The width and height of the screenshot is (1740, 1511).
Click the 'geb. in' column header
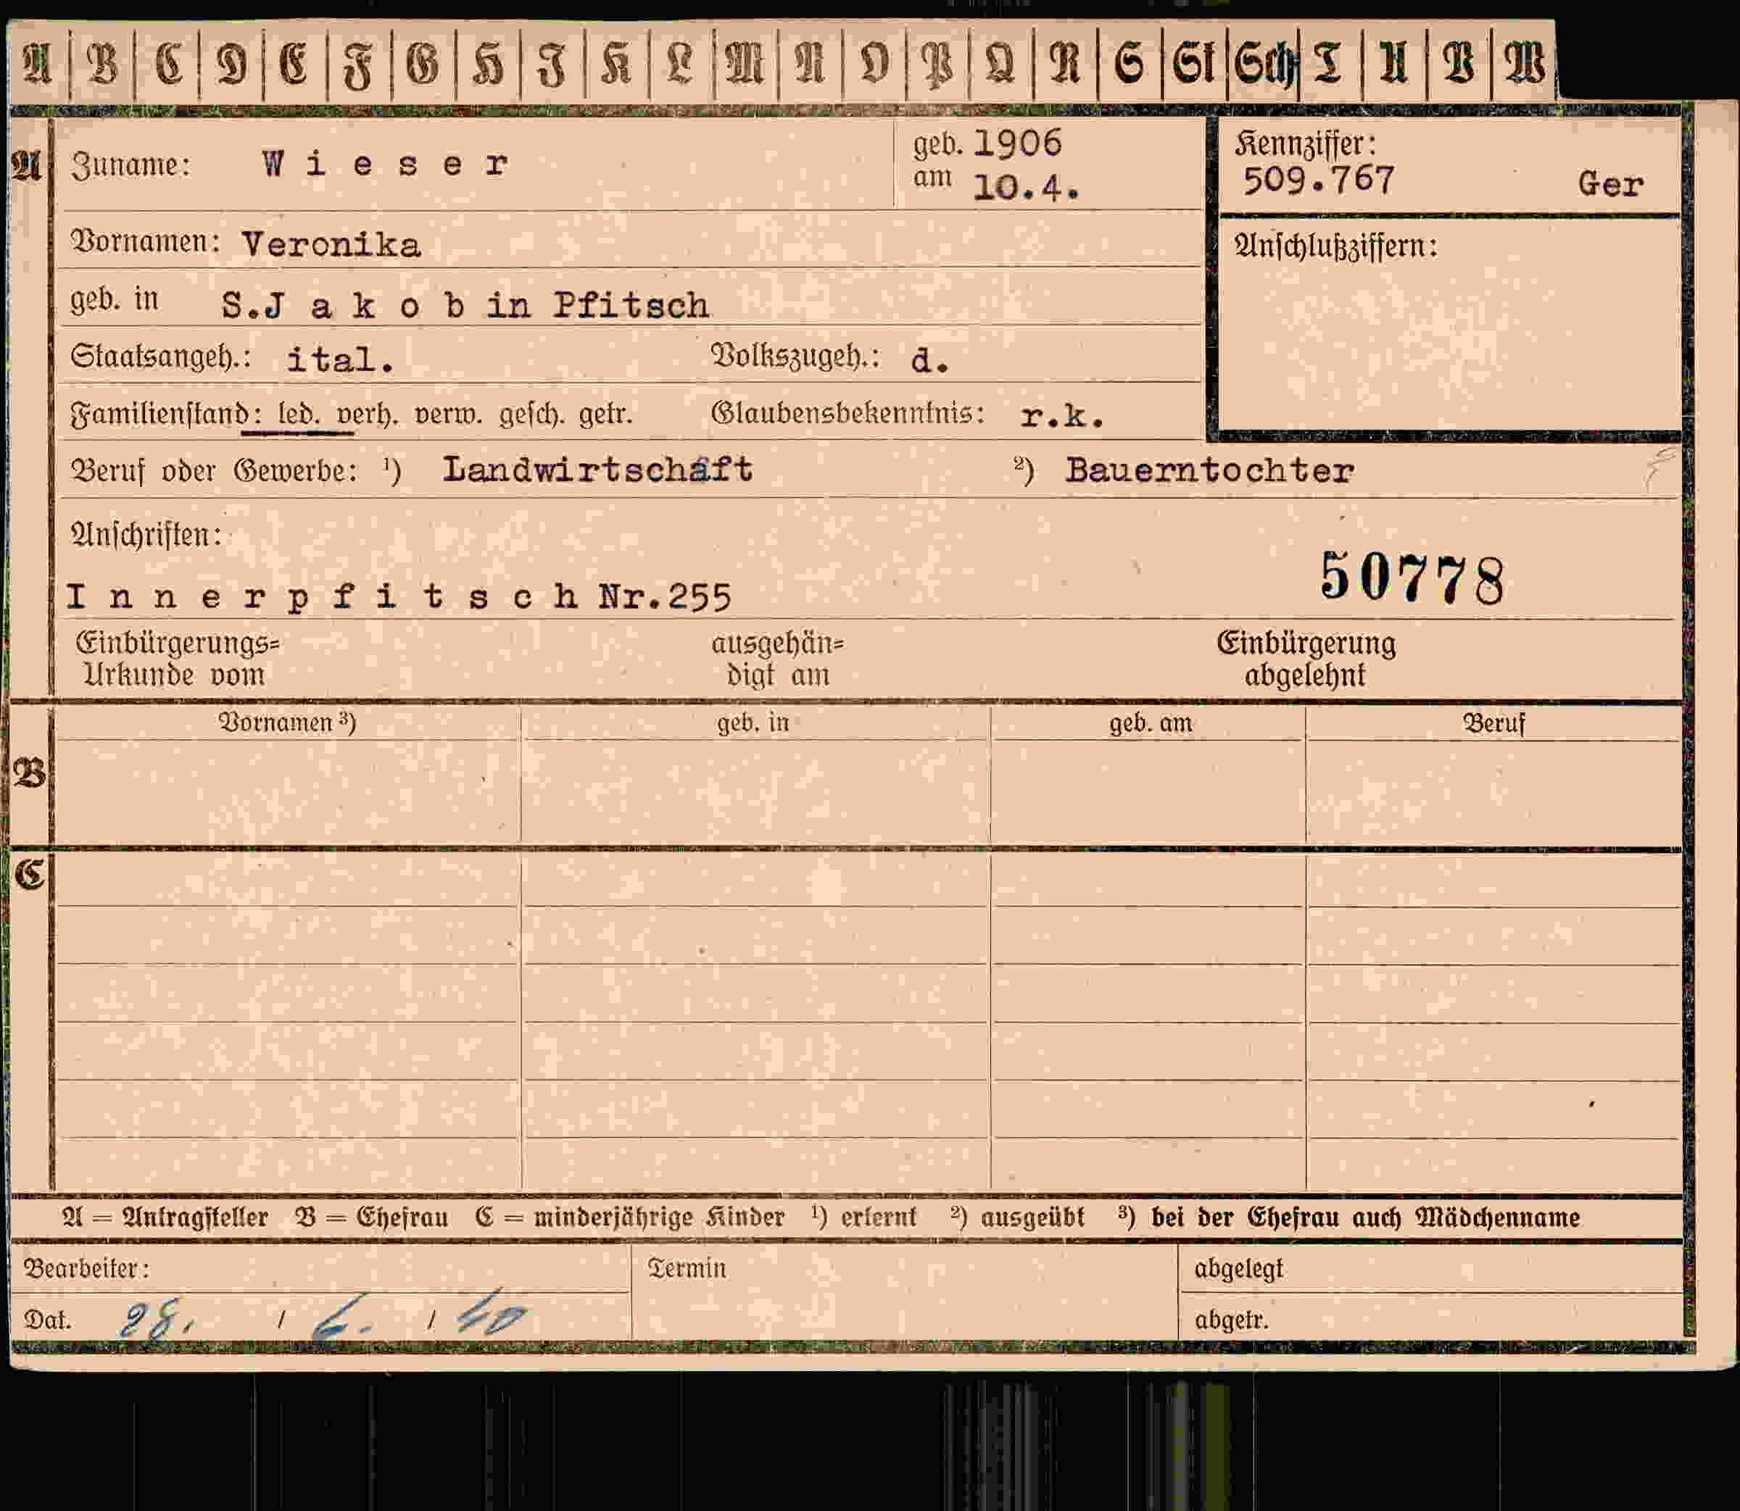click(753, 723)
